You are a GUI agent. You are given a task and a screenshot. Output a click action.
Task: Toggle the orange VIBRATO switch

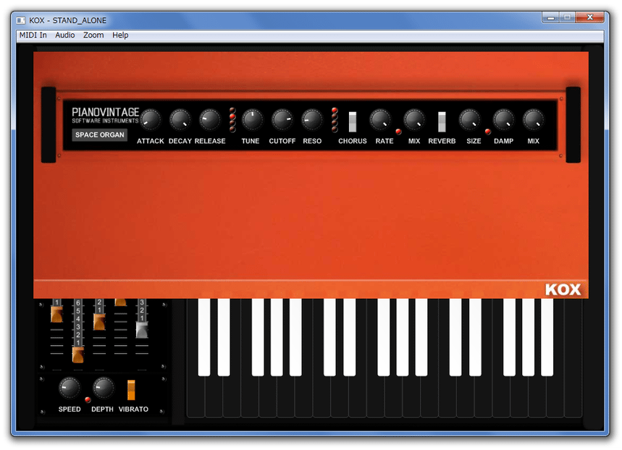[131, 390]
